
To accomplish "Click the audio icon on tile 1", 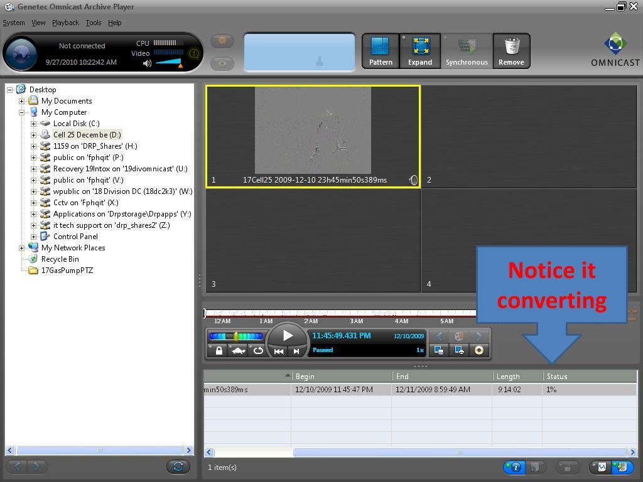I will pyautogui.click(x=413, y=180).
